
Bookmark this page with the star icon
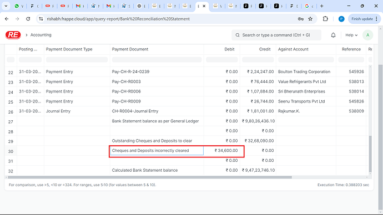tap(310, 19)
